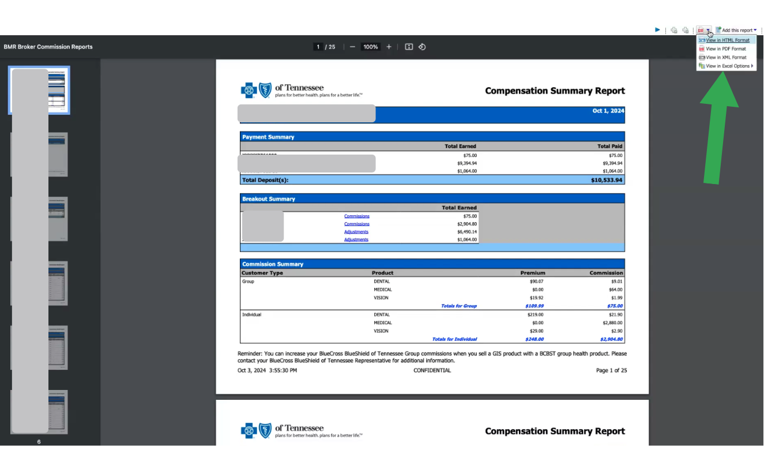Screen dimensions: 764x469
Task: Click the blue Run report play icon
Action: click(657, 30)
